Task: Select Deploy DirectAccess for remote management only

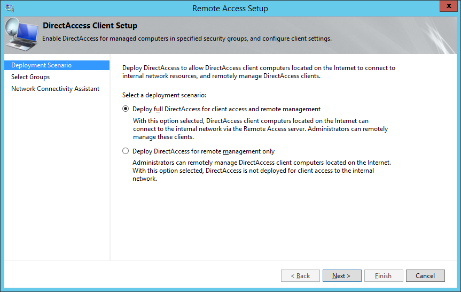Action: (126, 151)
